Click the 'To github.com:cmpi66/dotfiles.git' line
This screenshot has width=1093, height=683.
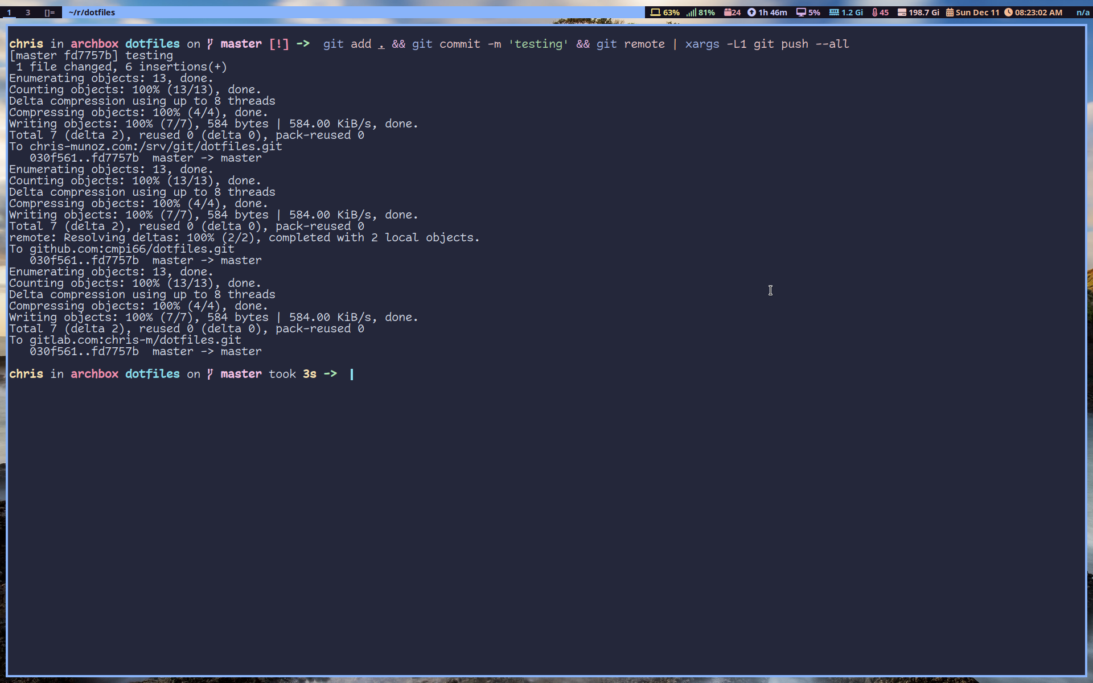(122, 249)
